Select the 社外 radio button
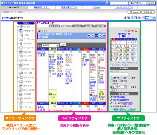157x135 pixels. pos(130,78)
